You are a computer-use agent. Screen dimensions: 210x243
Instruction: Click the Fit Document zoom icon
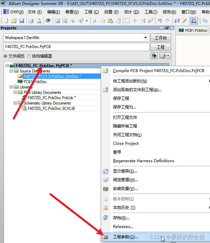click(57, 21)
